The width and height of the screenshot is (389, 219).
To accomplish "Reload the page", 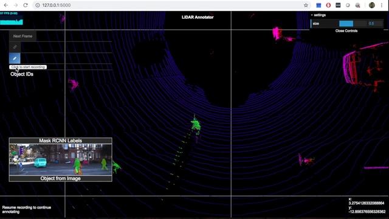I will [x=26, y=5].
